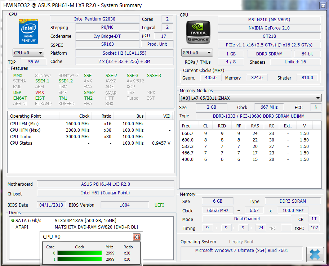This screenshot has height=266, width=329.
Task: Select the CPU LFM (Min) row
Action: click(91, 124)
